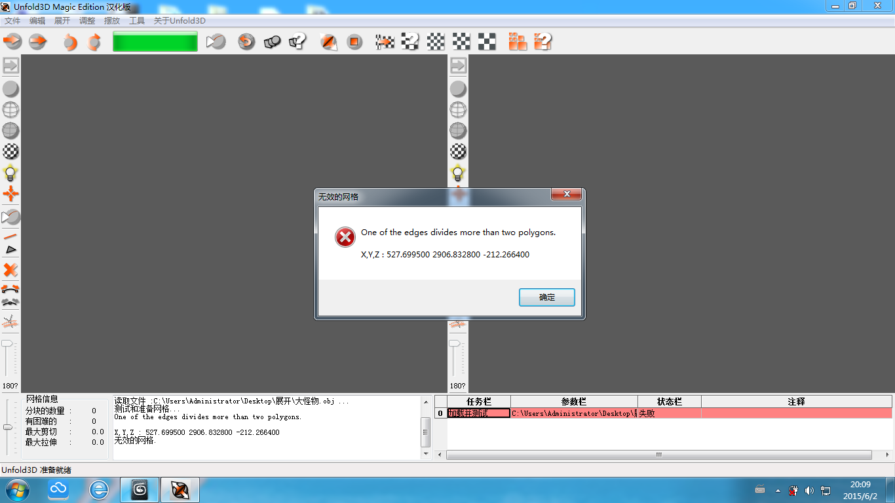Click the load mesh arrow-in icon
This screenshot has height=503, width=895.
point(12,42)
